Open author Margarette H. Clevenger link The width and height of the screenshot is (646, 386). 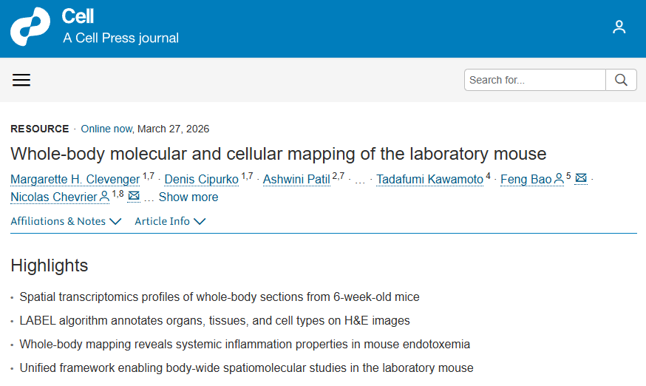75,179
